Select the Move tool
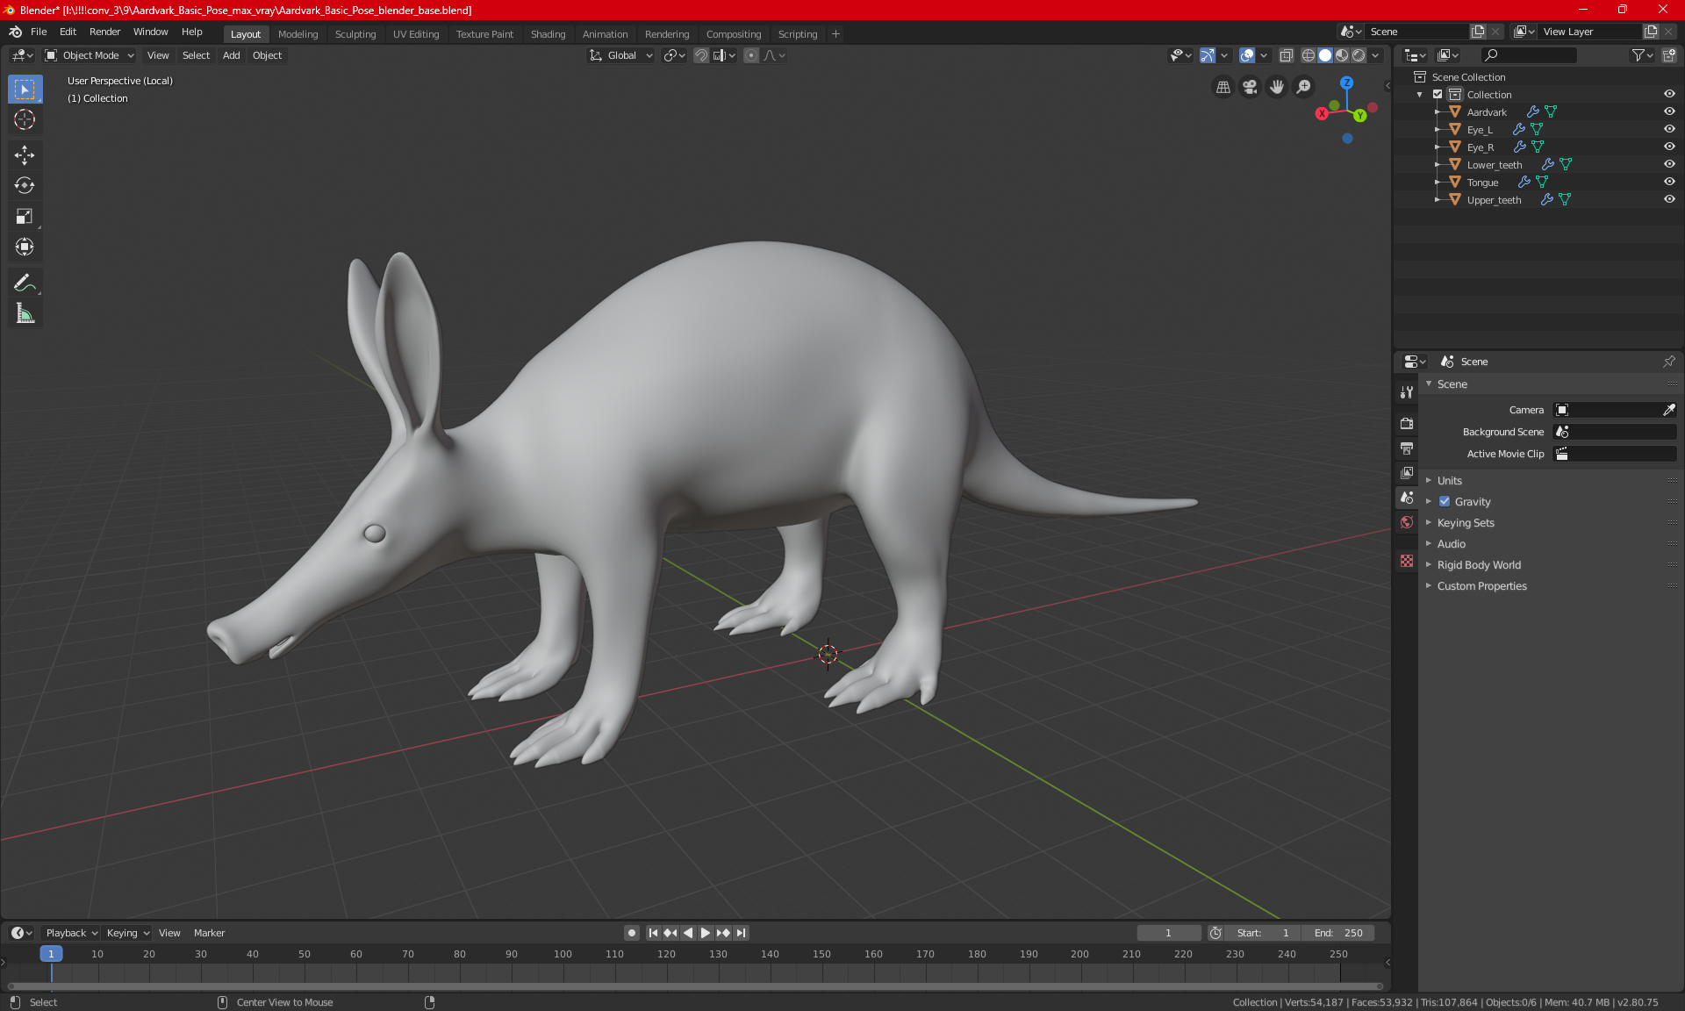 pyautogui.click(x=25, y=155)
